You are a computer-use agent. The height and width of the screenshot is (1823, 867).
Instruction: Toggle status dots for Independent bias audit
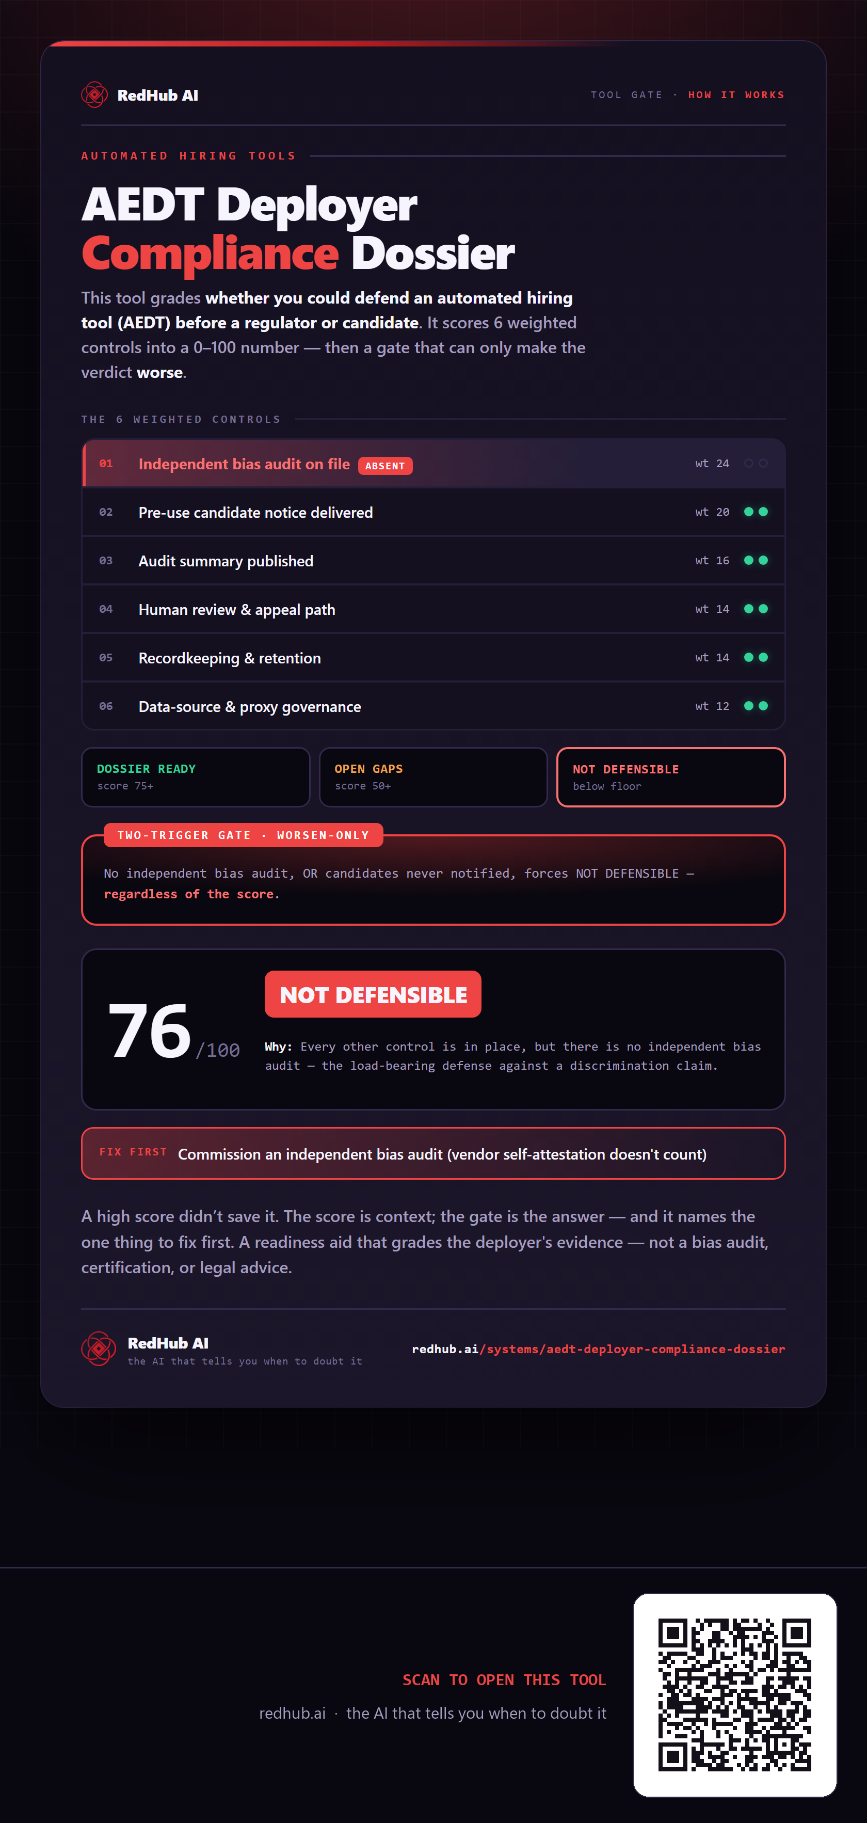(x=756, y=464)
